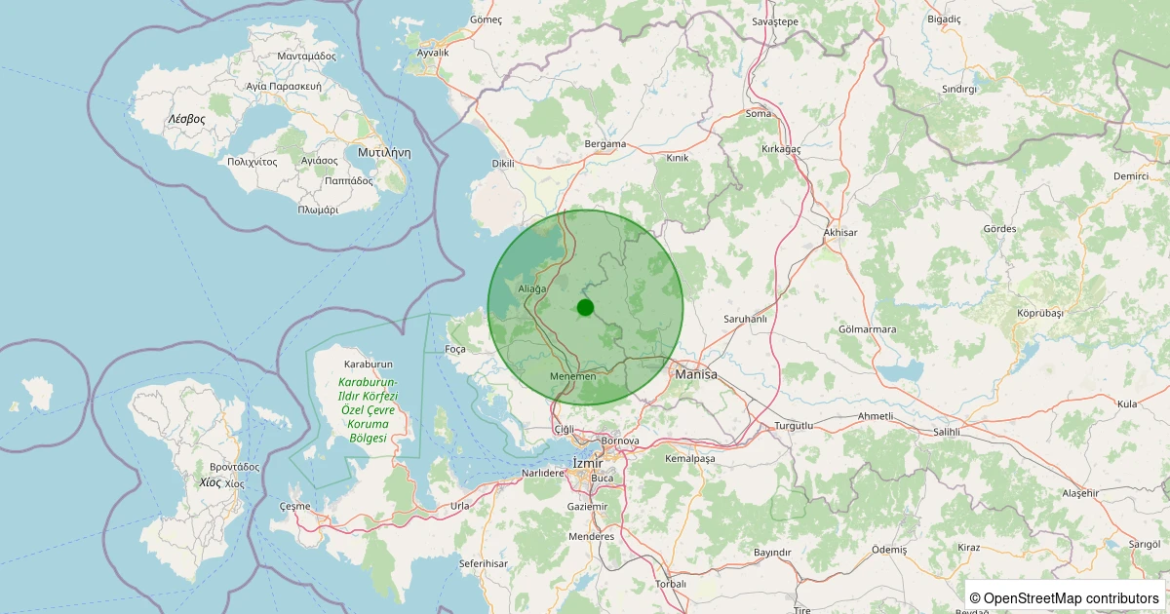Click the Çeşme town label
The height and width of the screenshot is (614, 1170).
pos(294,506)
